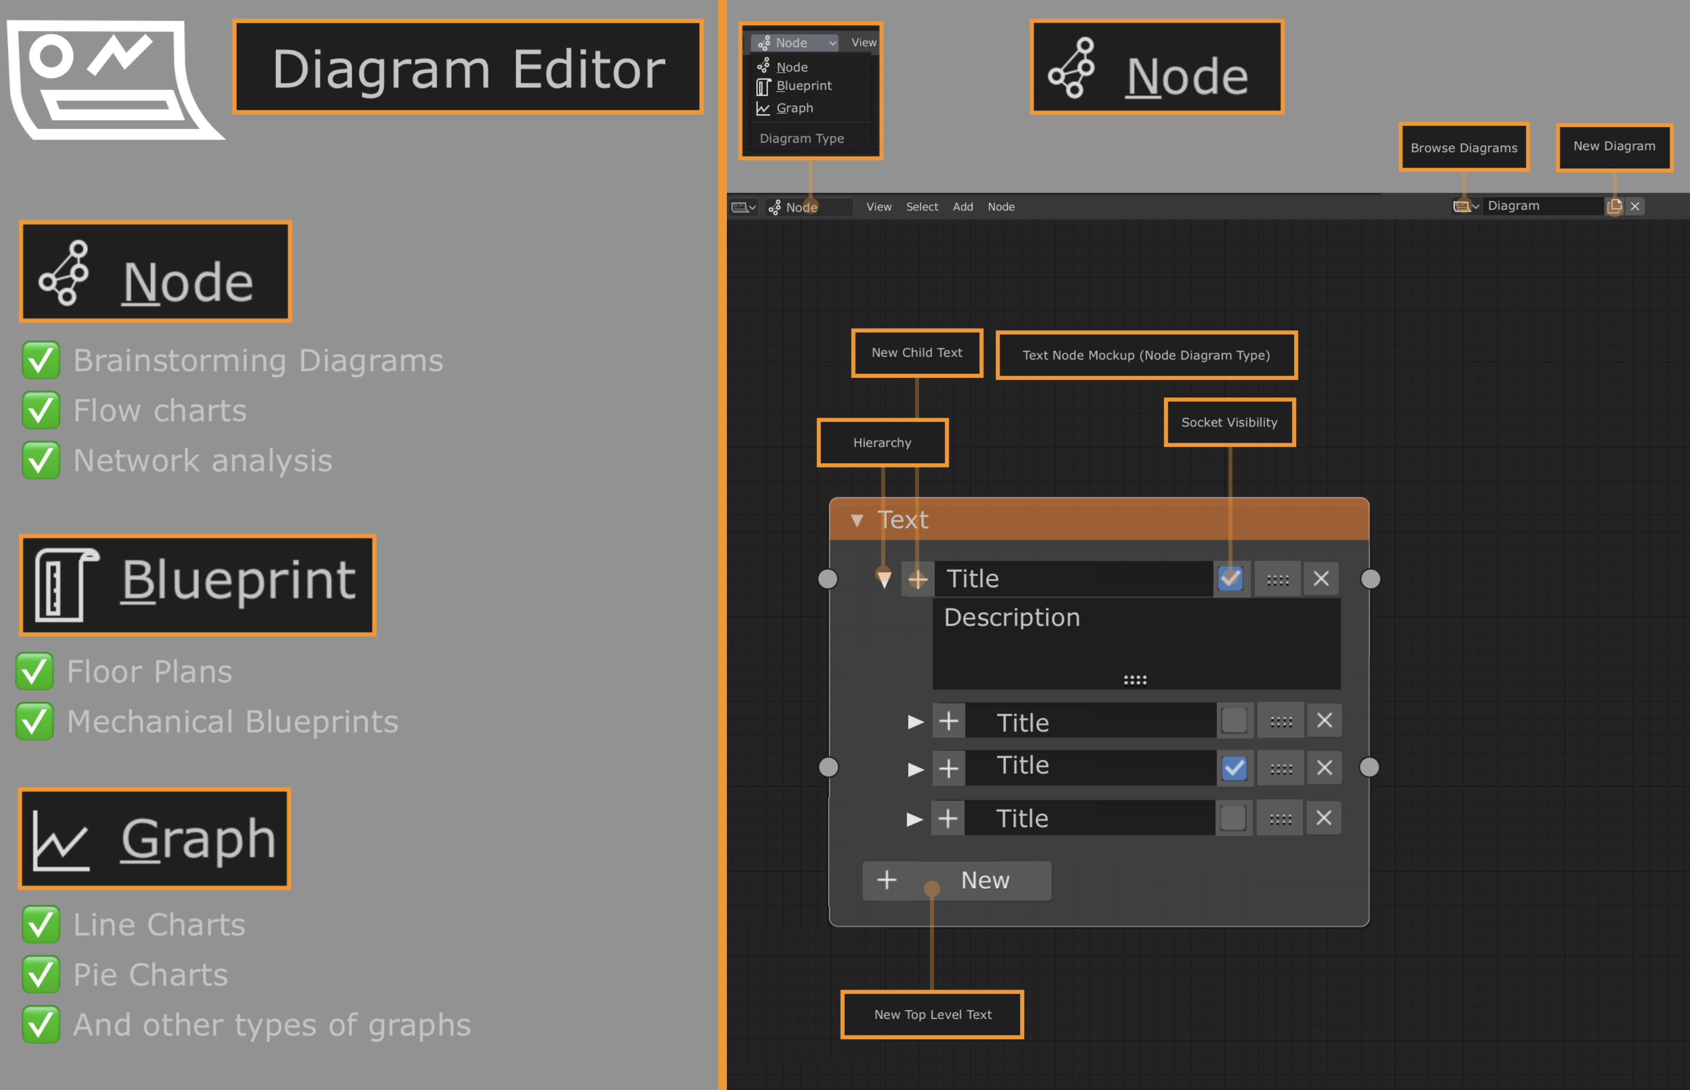
Task: Expand the checked child Title row
Action: pos(916,769)
